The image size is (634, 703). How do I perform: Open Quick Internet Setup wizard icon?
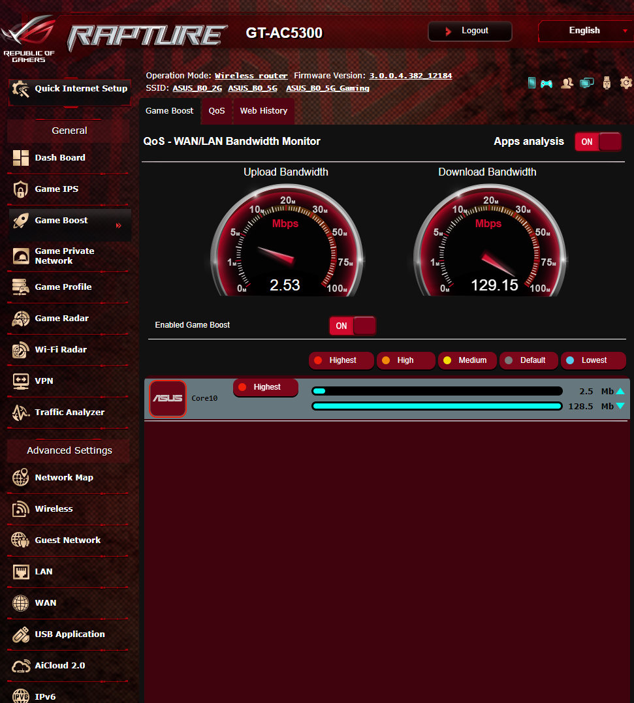point(21,88)
